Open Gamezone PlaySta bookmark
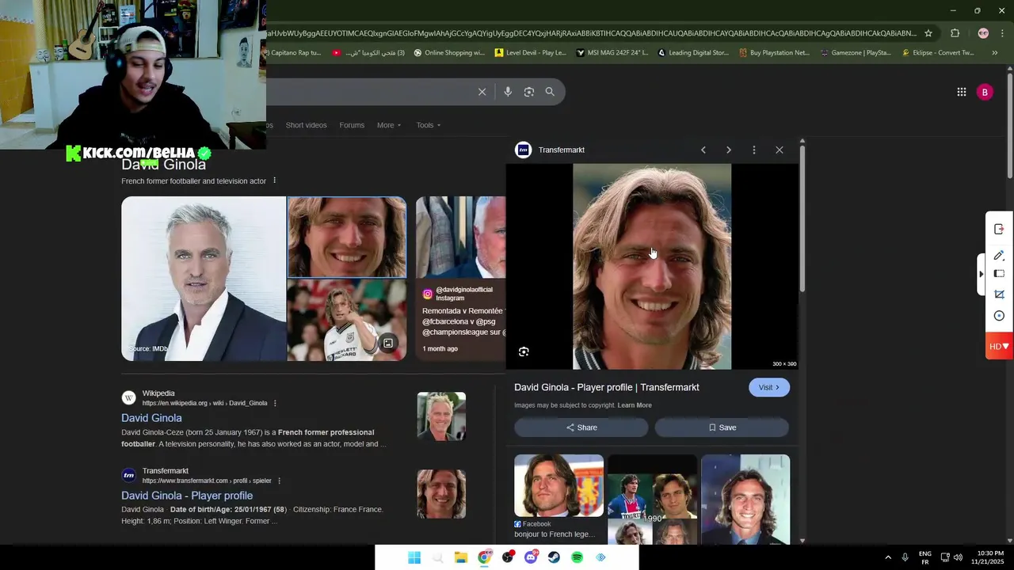Image resolution: width=1014 pixels, height=570 pixels. (x=856, y=53)
